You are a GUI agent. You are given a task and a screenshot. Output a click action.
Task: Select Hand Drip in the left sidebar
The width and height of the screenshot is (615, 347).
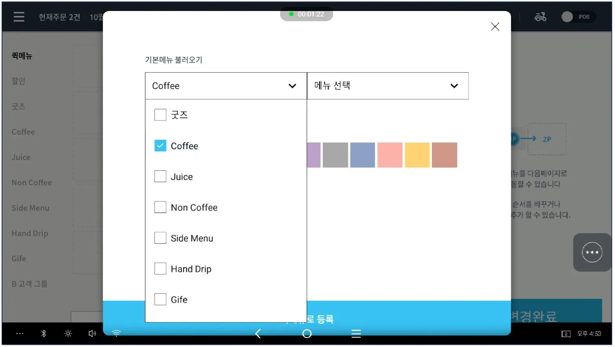click(x=30, y=233)
